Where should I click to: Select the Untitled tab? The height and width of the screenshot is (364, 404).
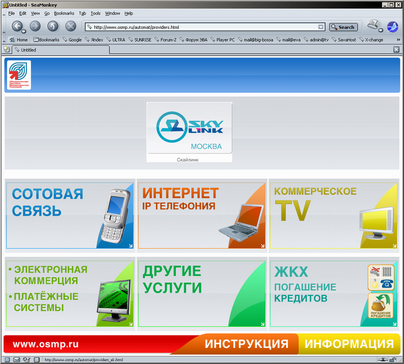[x=61, y=50]
